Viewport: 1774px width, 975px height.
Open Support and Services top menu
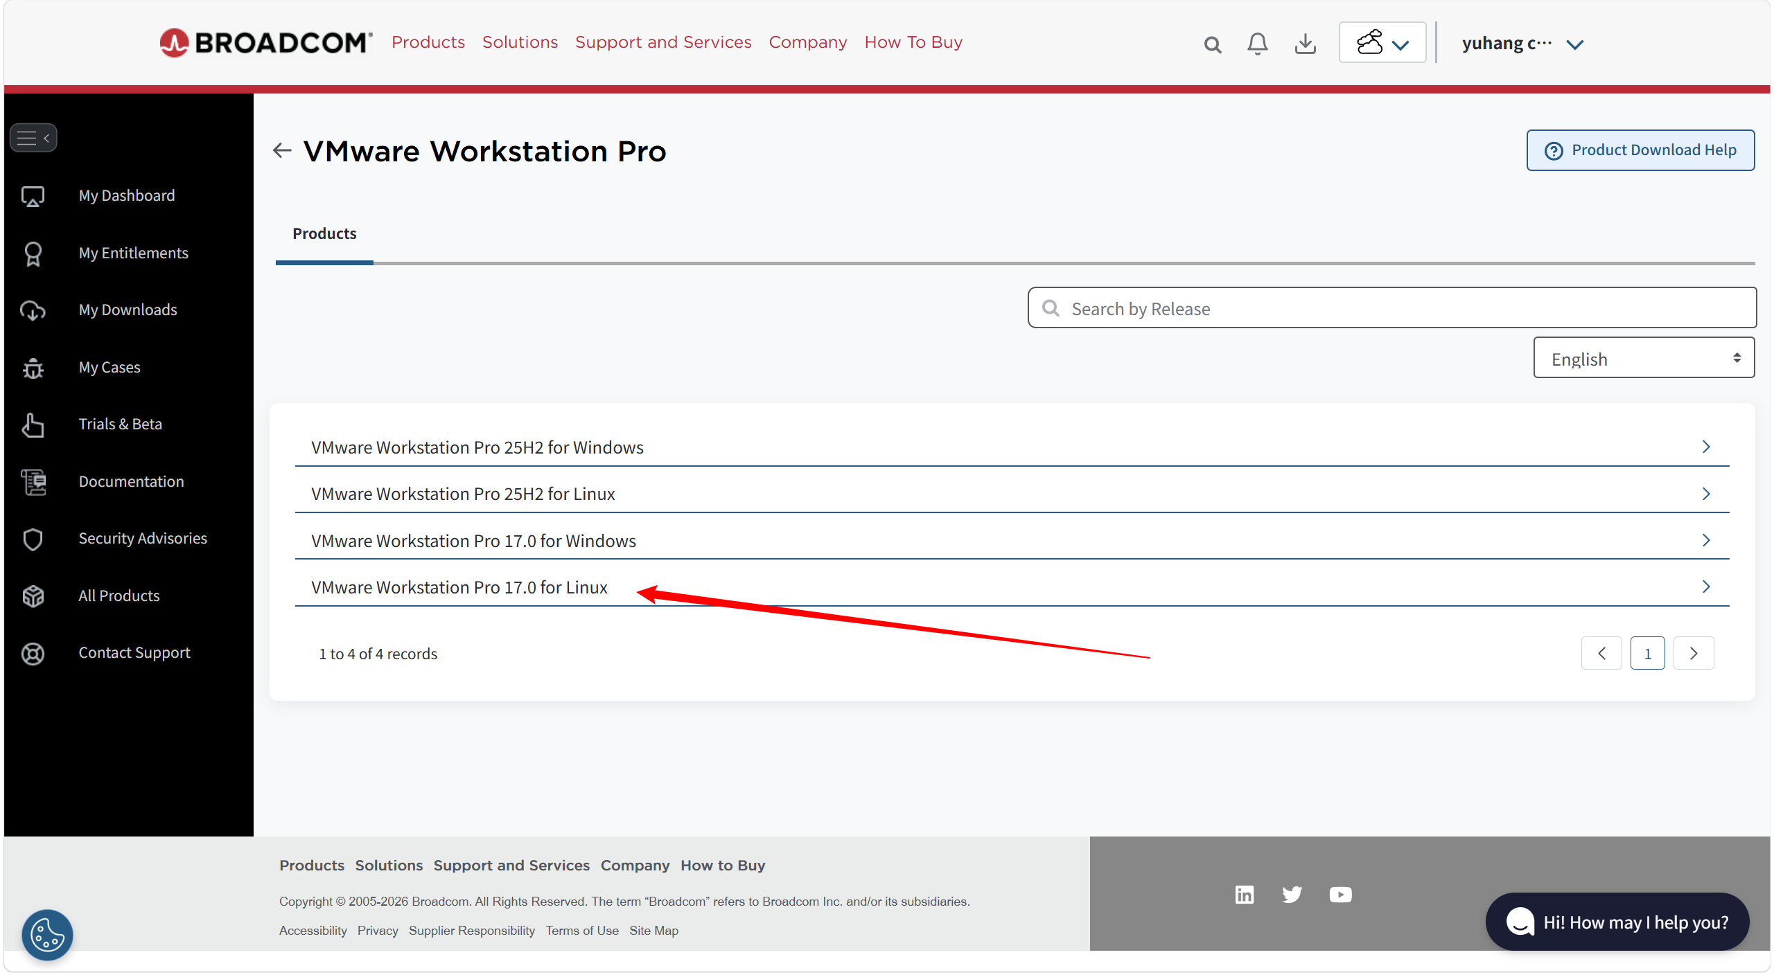pyautogui.click(x=662, y=42)
